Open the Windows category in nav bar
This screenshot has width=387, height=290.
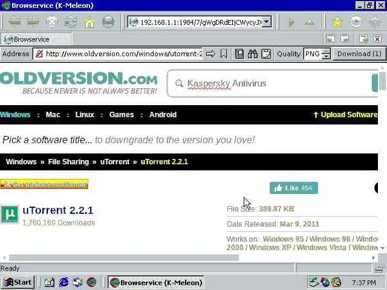[x=15, y=114]
